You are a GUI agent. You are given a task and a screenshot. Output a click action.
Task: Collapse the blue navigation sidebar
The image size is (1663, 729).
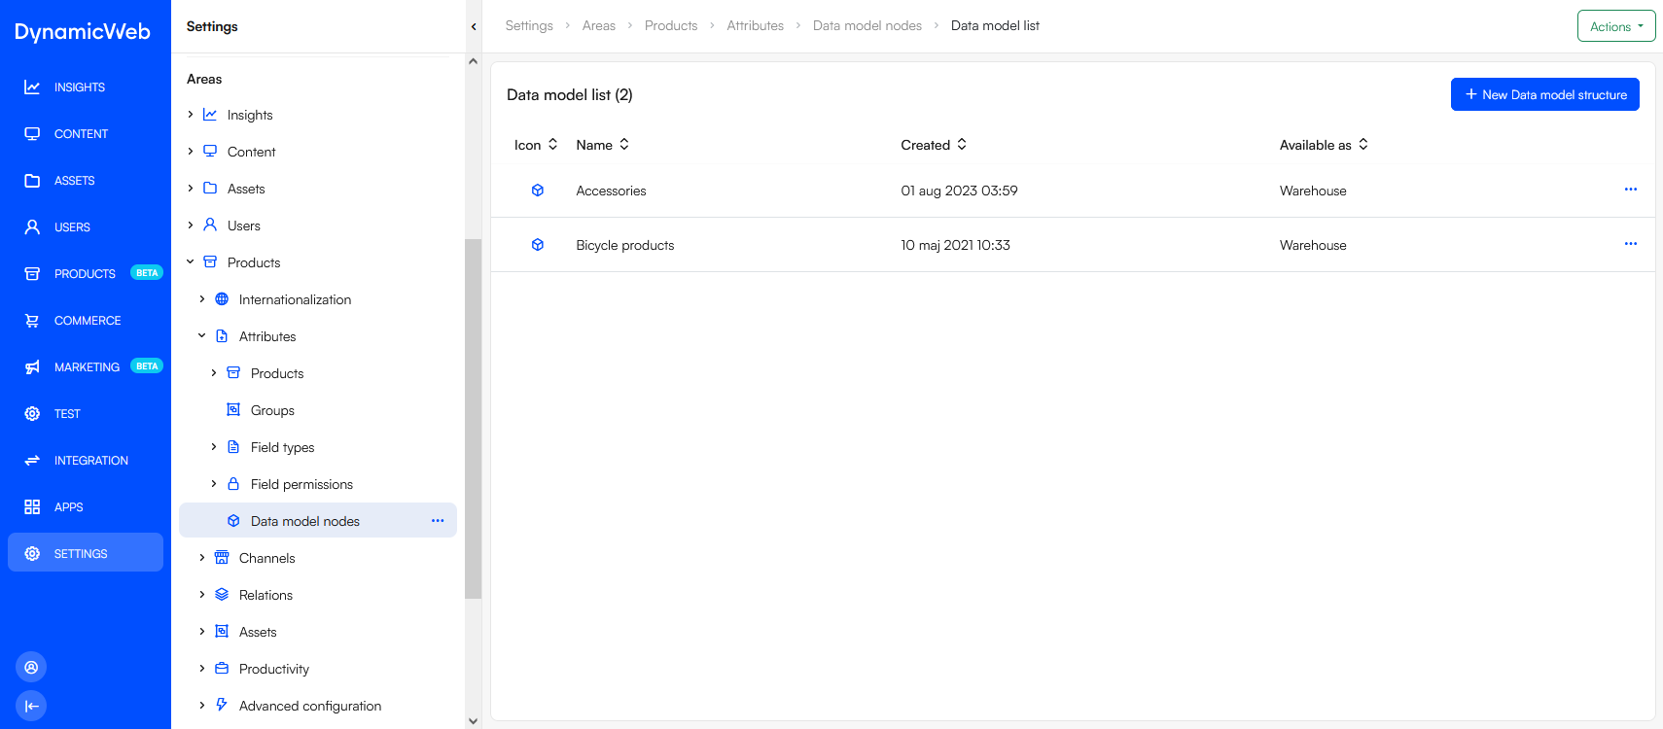pos(31,706)
